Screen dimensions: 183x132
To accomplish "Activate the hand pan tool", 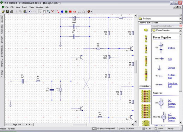I will tap(44, 12).
